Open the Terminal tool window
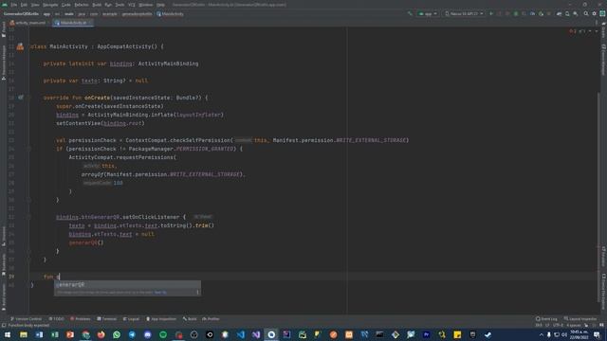607x341 pixels. click(x=107, y=319)
